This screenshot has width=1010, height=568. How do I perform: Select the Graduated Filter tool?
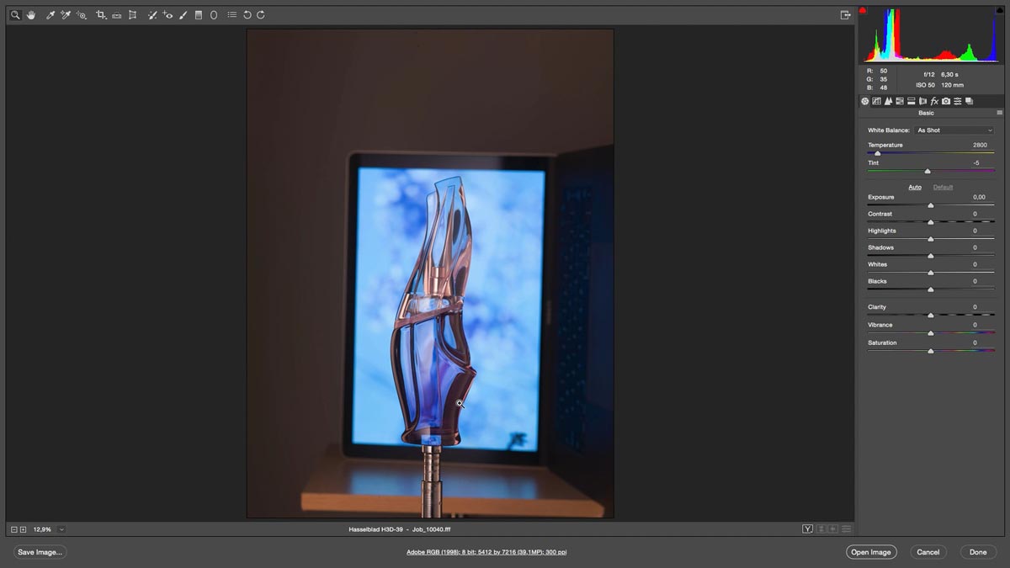(199, 15)
